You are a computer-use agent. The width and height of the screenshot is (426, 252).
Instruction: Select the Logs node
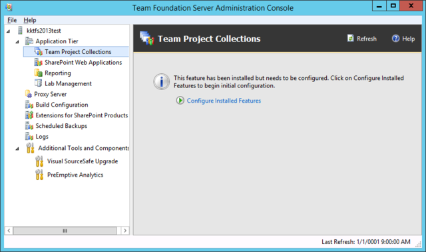point(42,137)
